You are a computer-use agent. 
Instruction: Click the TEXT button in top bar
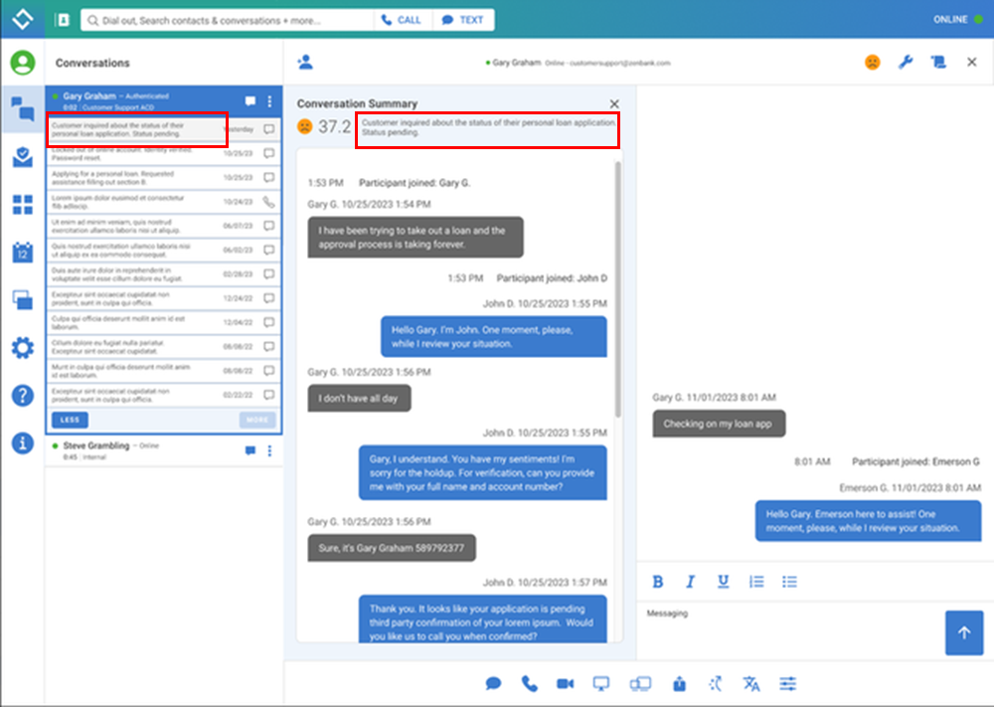(462, 20)
